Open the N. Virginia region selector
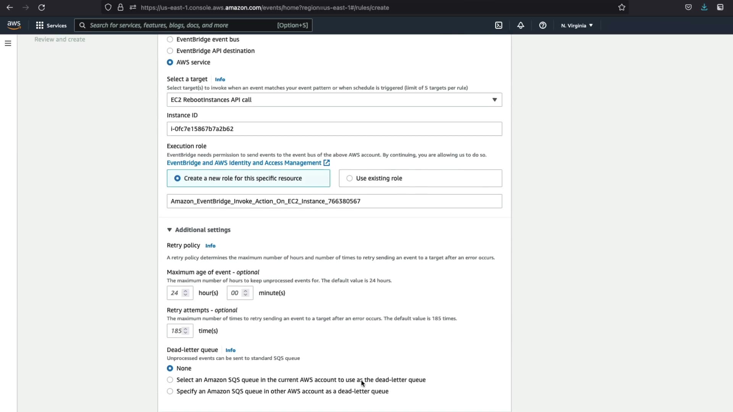Image resolution: width=733 pixels, height=412 pixels. pos(576,26)
